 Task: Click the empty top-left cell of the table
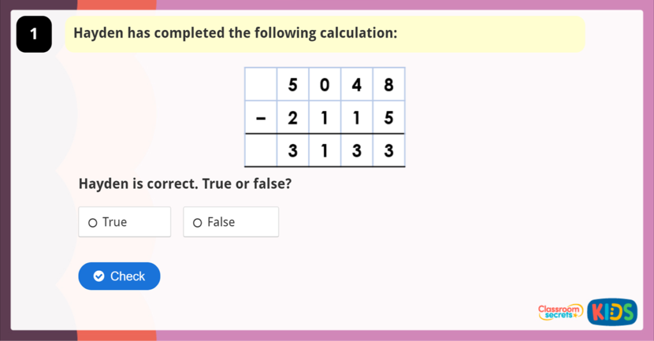(261, 84)
